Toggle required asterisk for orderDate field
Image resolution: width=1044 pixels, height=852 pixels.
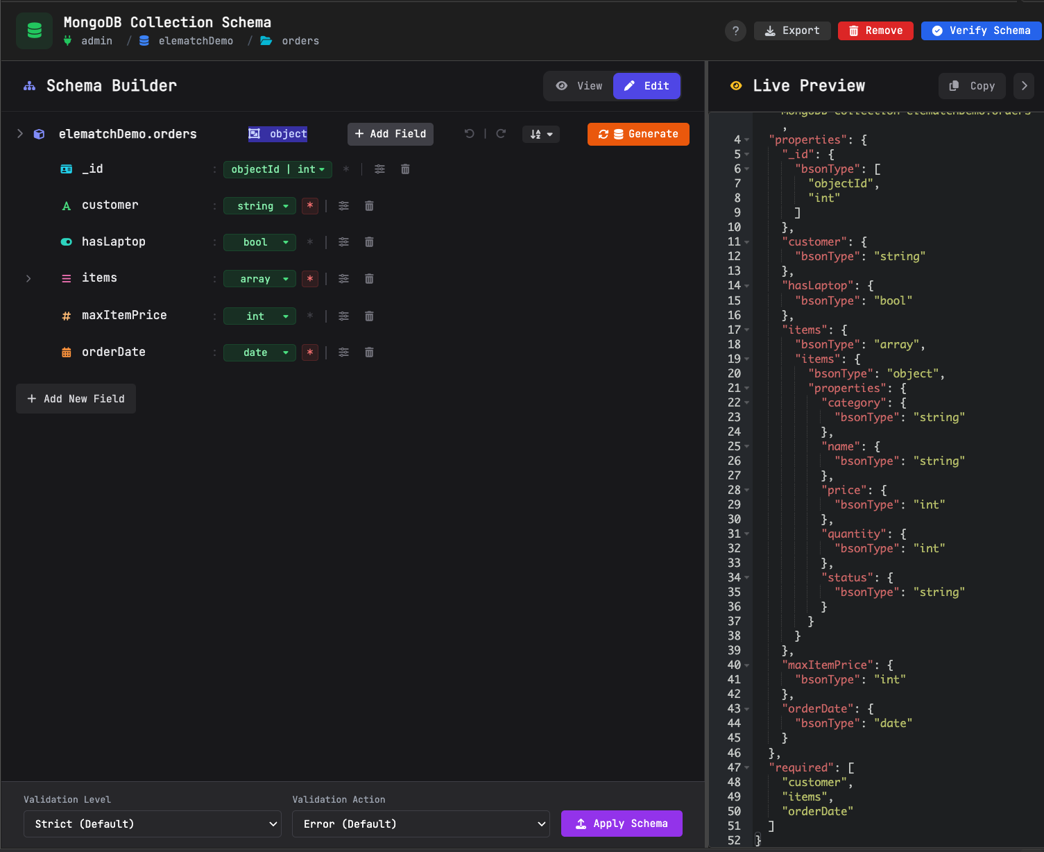tap(310, 352)
